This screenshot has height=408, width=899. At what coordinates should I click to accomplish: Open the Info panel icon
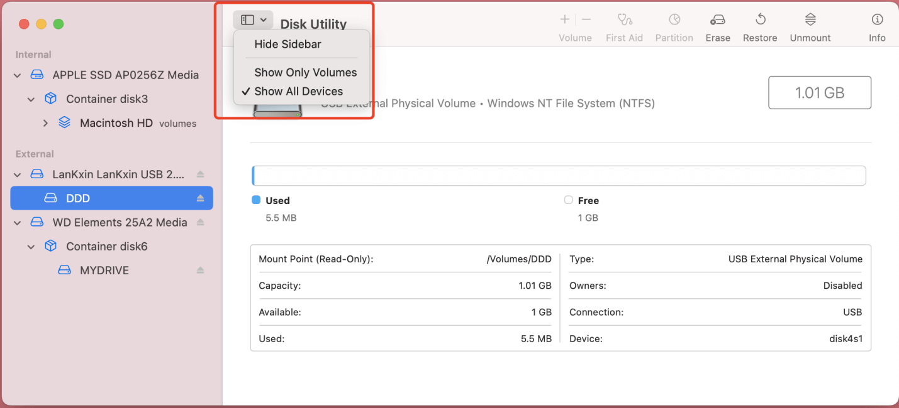(877, 20)
